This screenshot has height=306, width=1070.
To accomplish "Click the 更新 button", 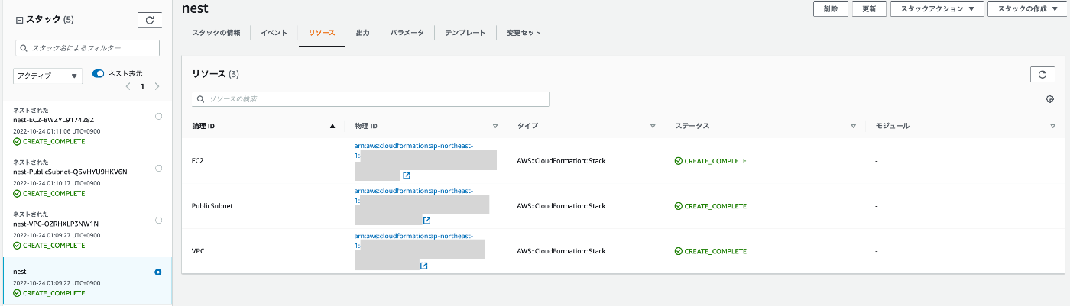I will pyautogui.click(x=869, y=9).
